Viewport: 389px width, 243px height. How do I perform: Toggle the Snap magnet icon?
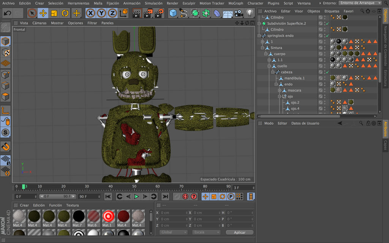pos(5,146)
